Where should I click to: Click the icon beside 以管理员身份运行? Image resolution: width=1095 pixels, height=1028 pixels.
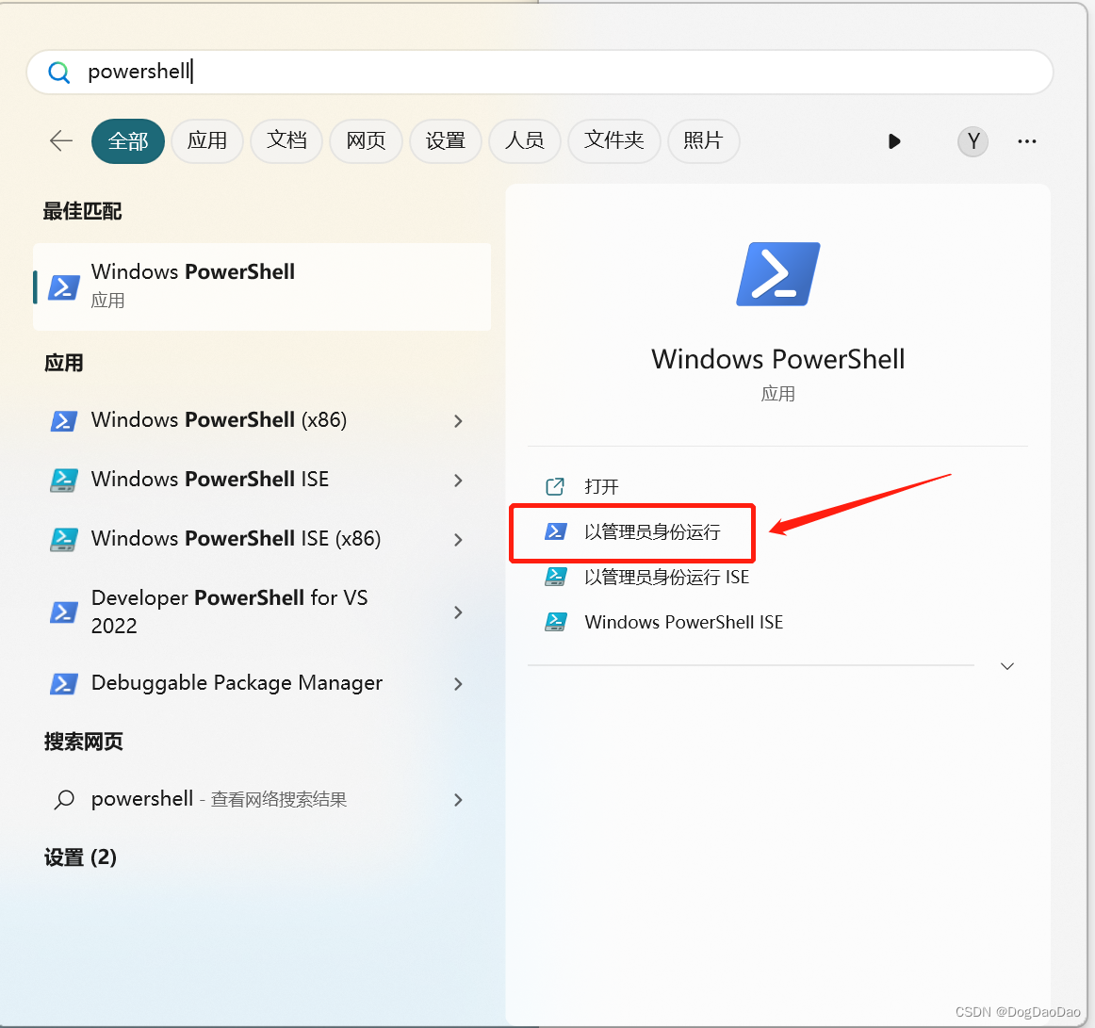555,532
